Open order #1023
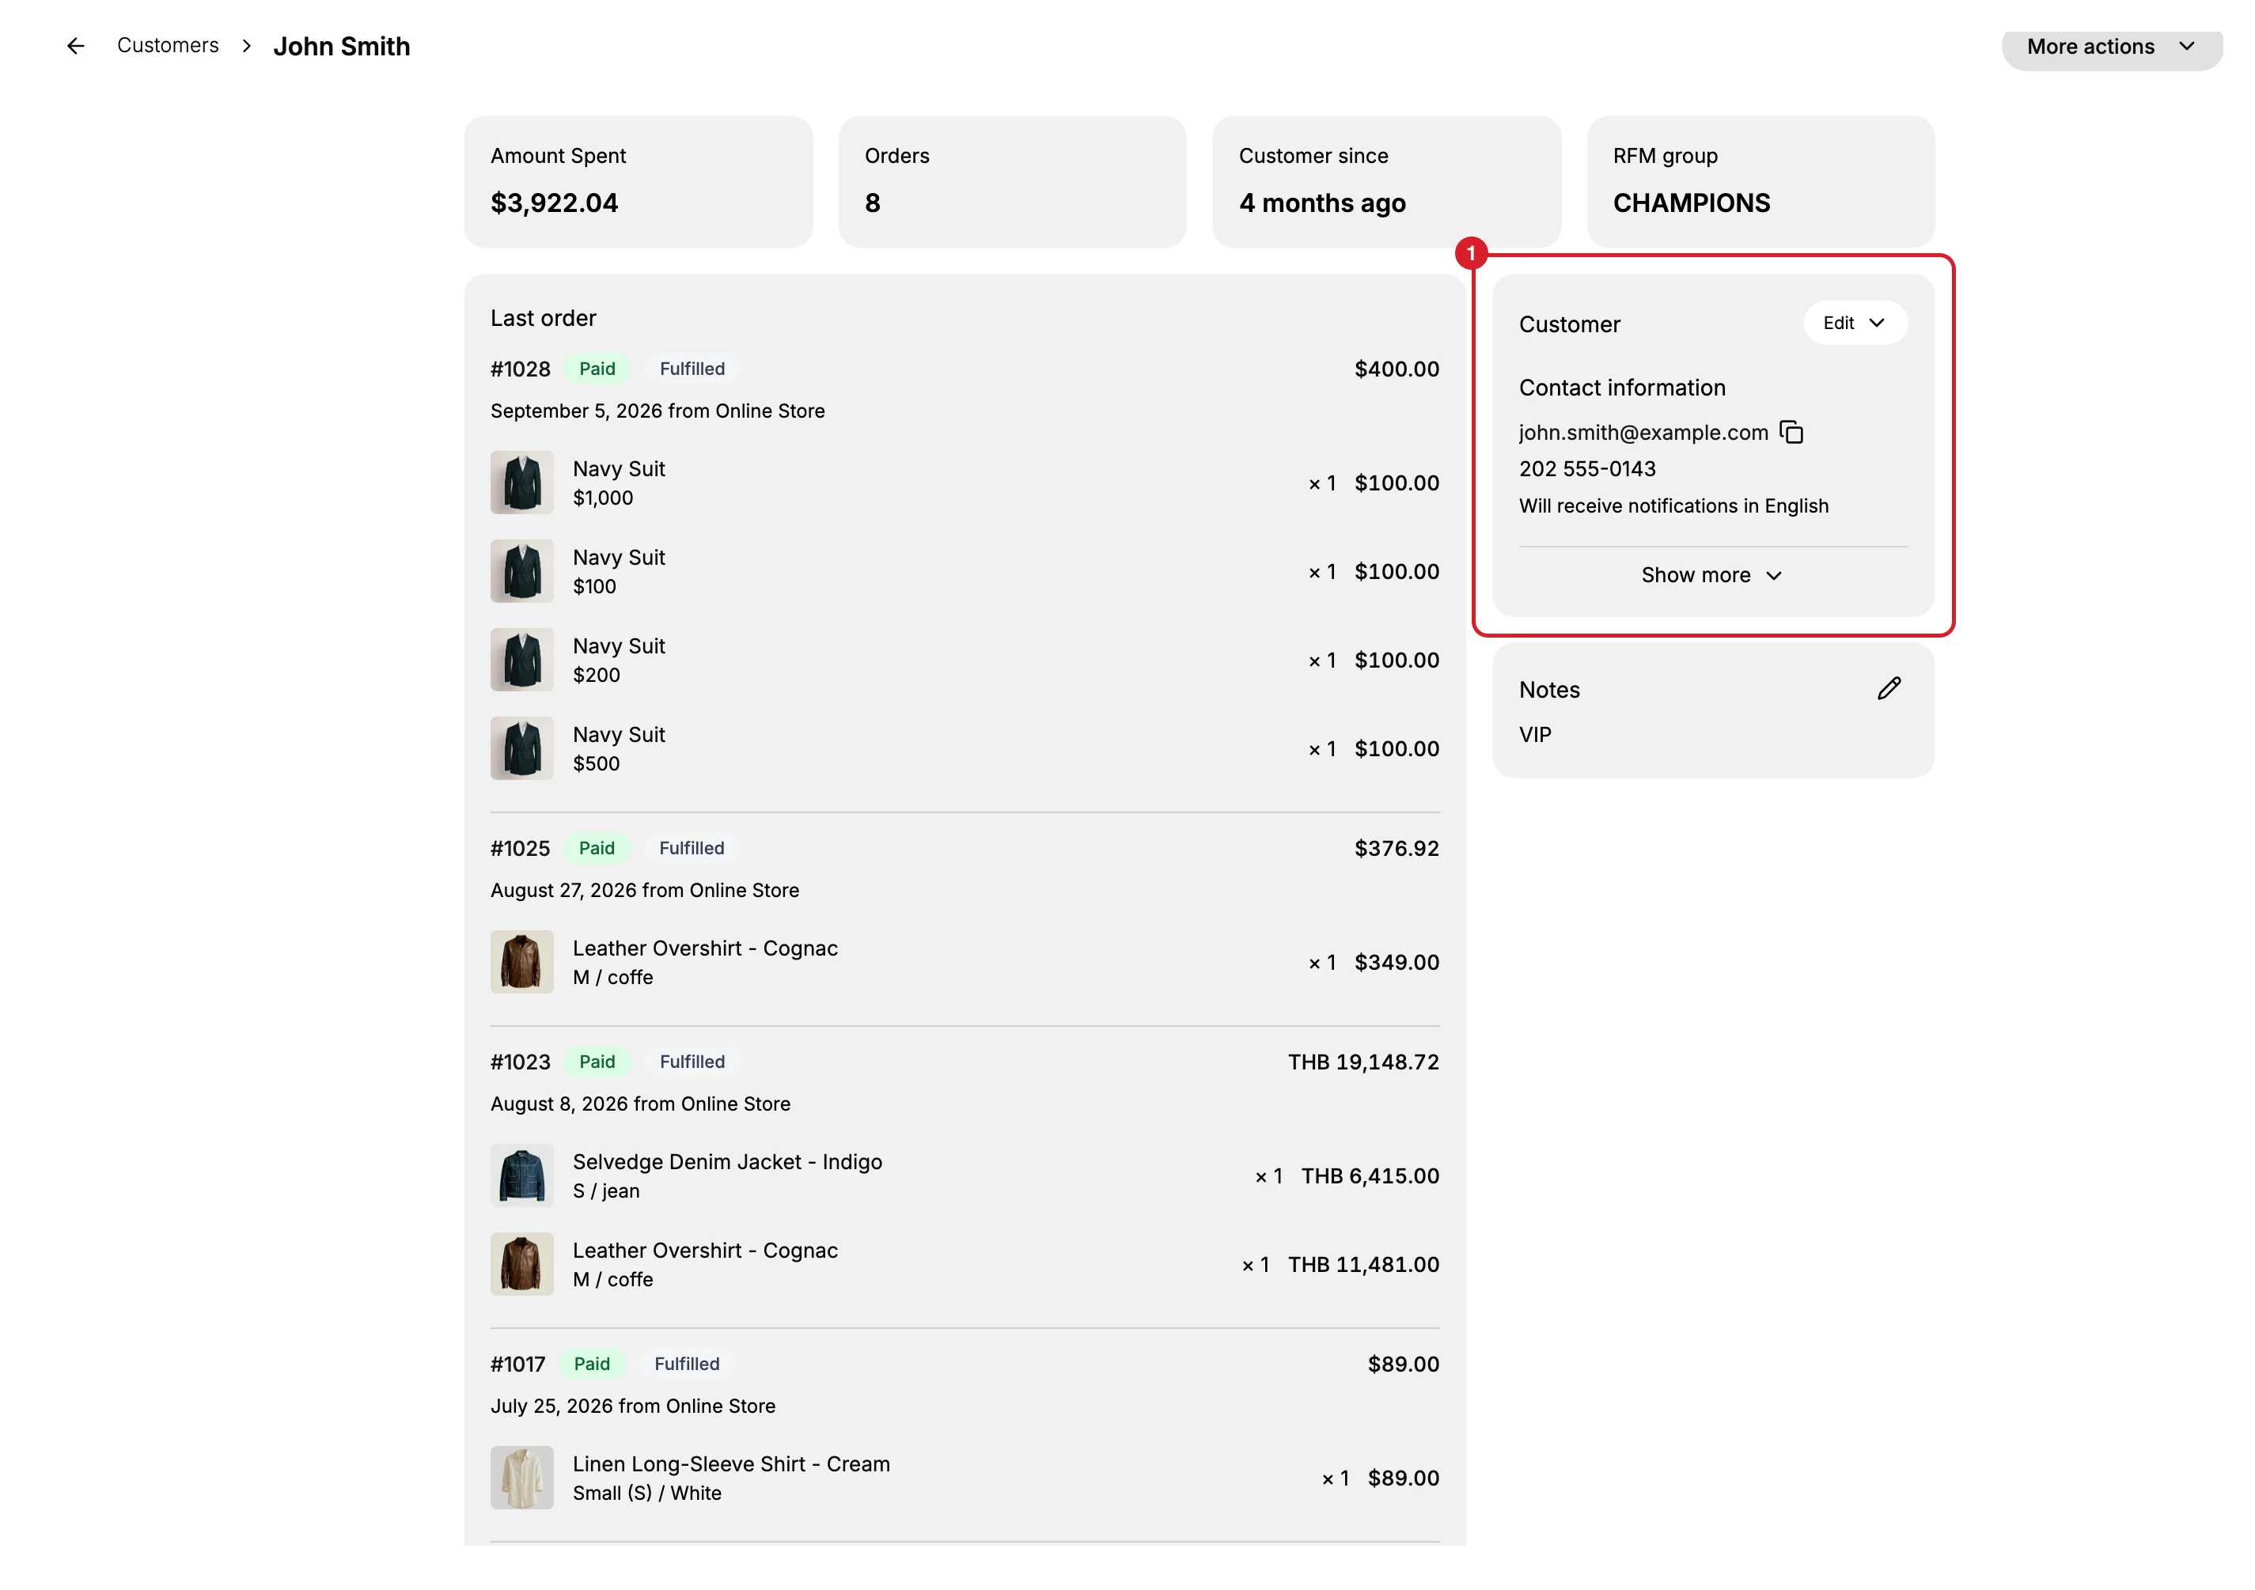Screen dimensions: 2255x1590 coord(521,1062)
